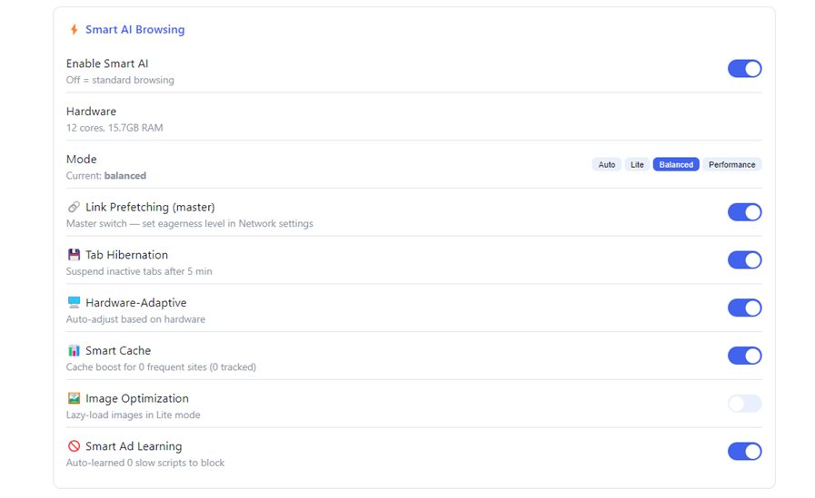This screenshot has width=815, height=498.
Task: Switch to Performance mode
Action: coord(731,164)
